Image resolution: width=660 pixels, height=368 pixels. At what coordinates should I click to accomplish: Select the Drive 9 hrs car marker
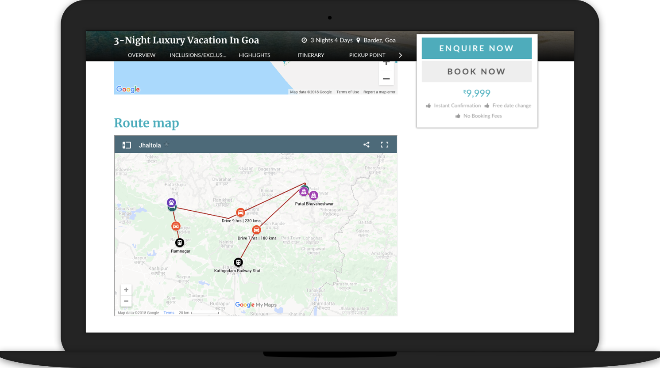pos(240,212)
